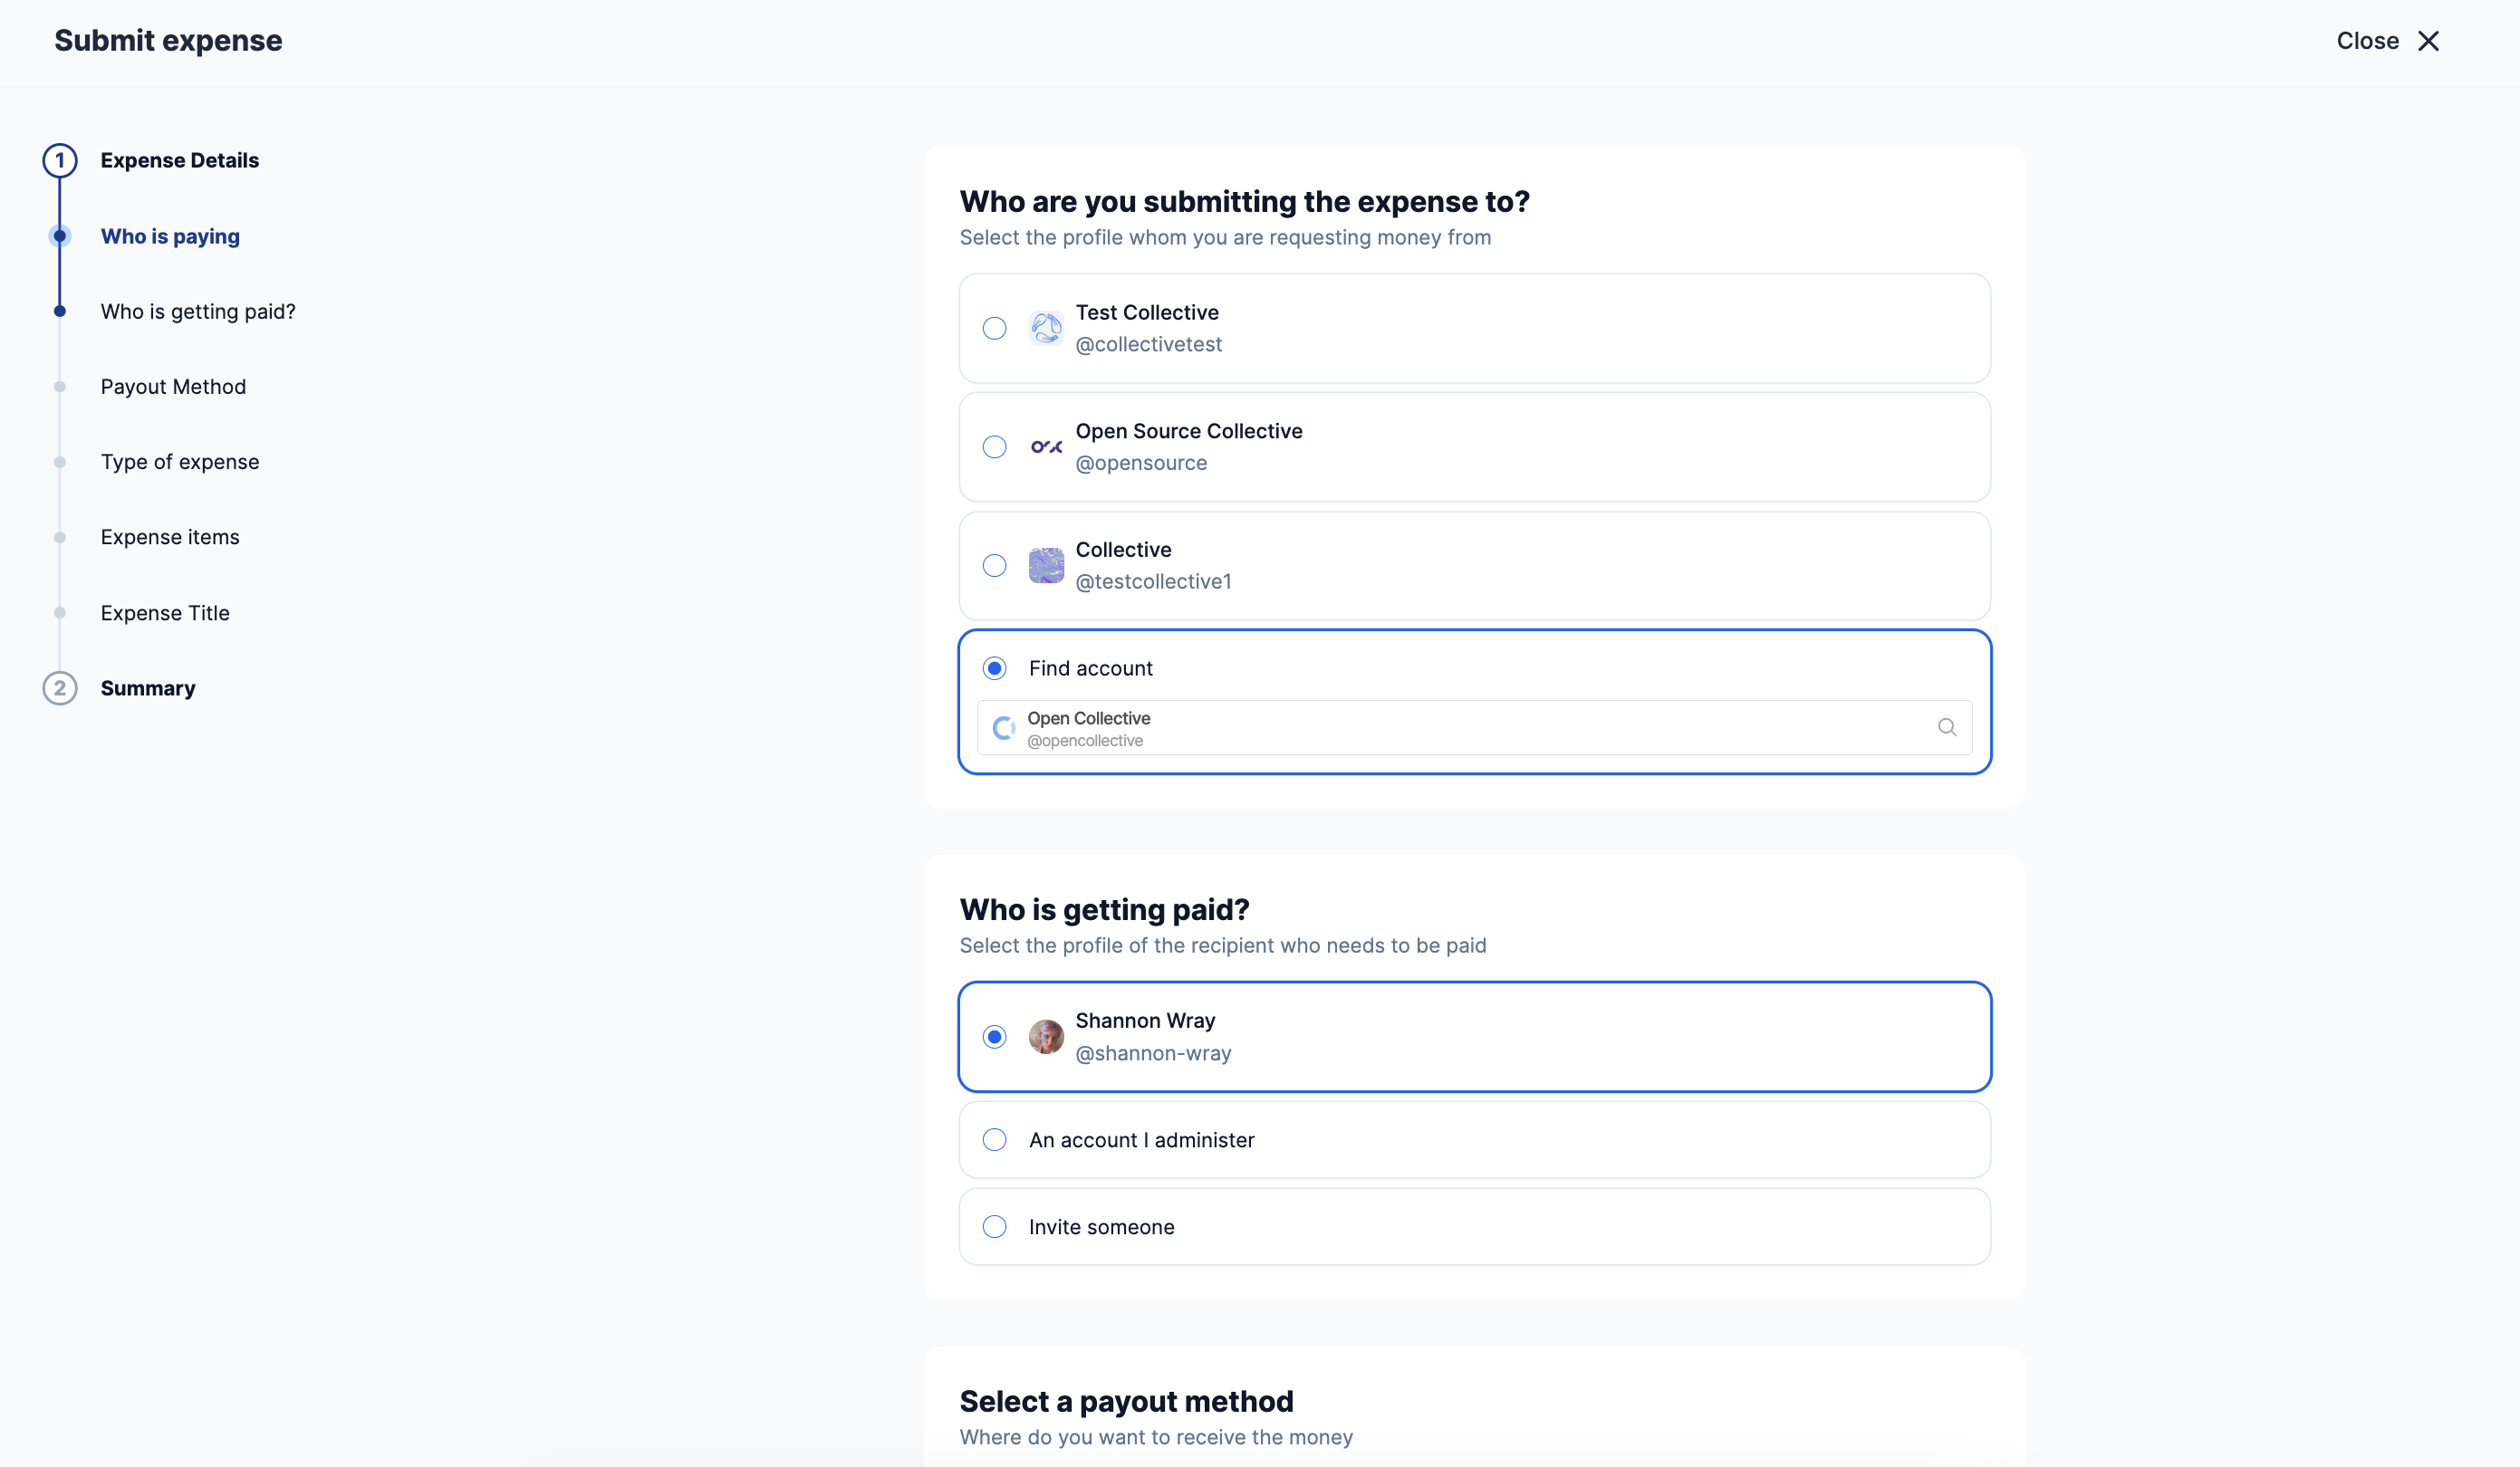The image size is (2520, 1467).
Task: Go to 'Who is getting paid?' step
Action: [198, 312]
